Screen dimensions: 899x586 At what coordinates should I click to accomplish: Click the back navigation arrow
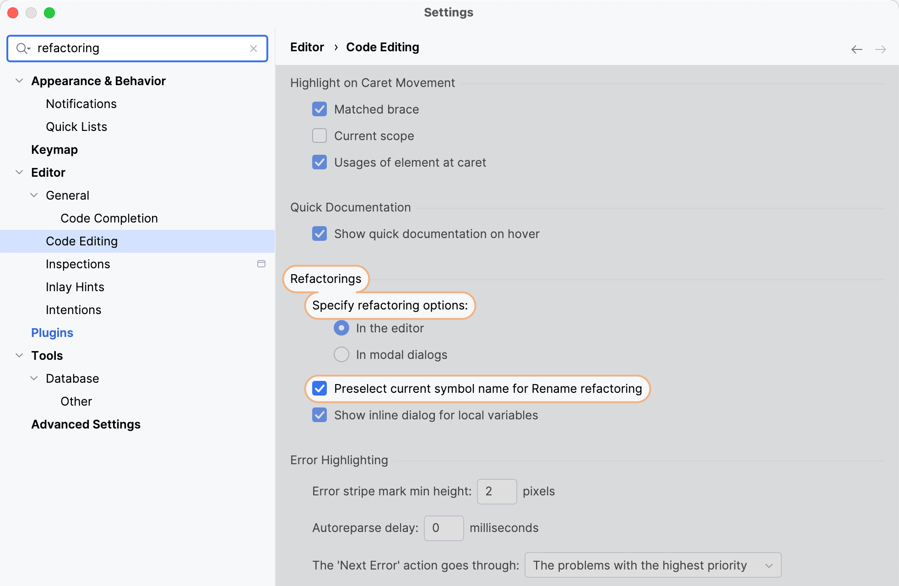click(x=856, y=49)
